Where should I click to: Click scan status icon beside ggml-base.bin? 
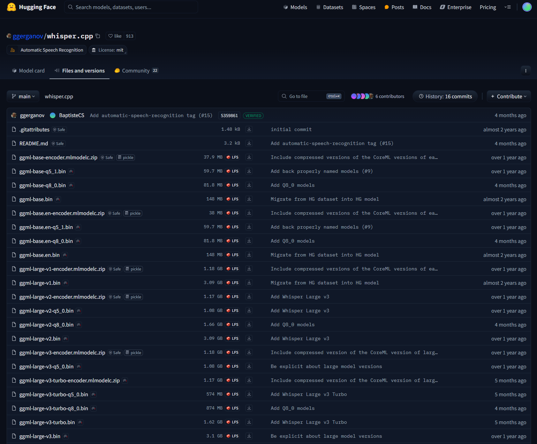(58, 199)
